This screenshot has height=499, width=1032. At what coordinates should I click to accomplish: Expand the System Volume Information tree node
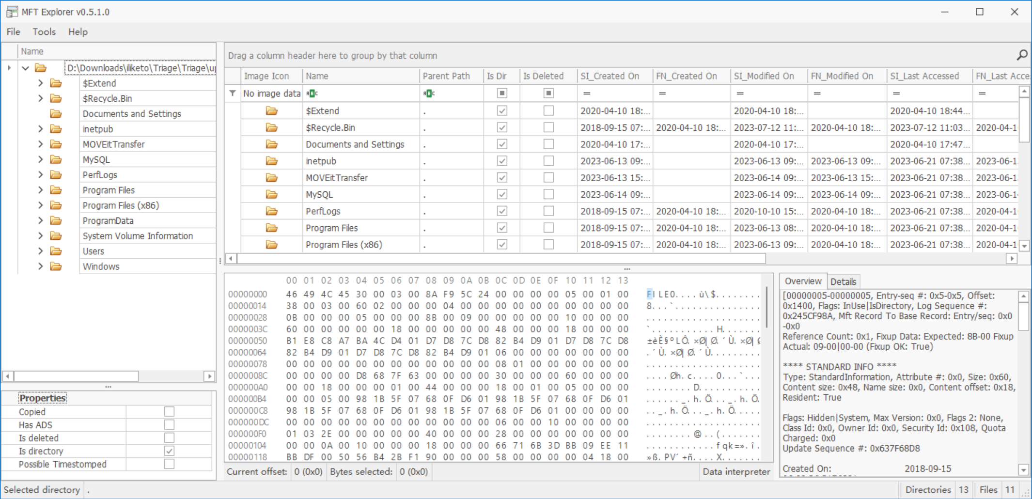coord(41,236)
